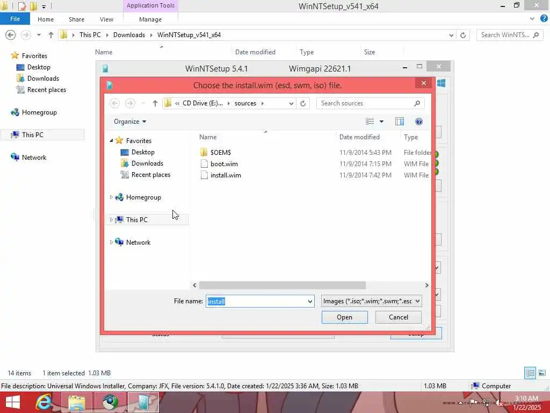This screenshot has height=413, width=550.
Task: Click the WinNTSetup taskbar icon
Action: point(143,402)
